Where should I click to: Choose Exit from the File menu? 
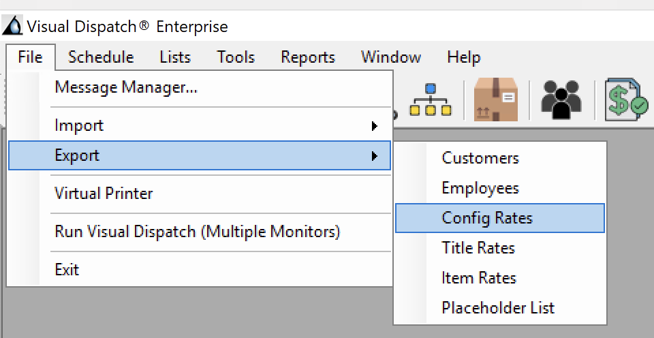(200, 270)
